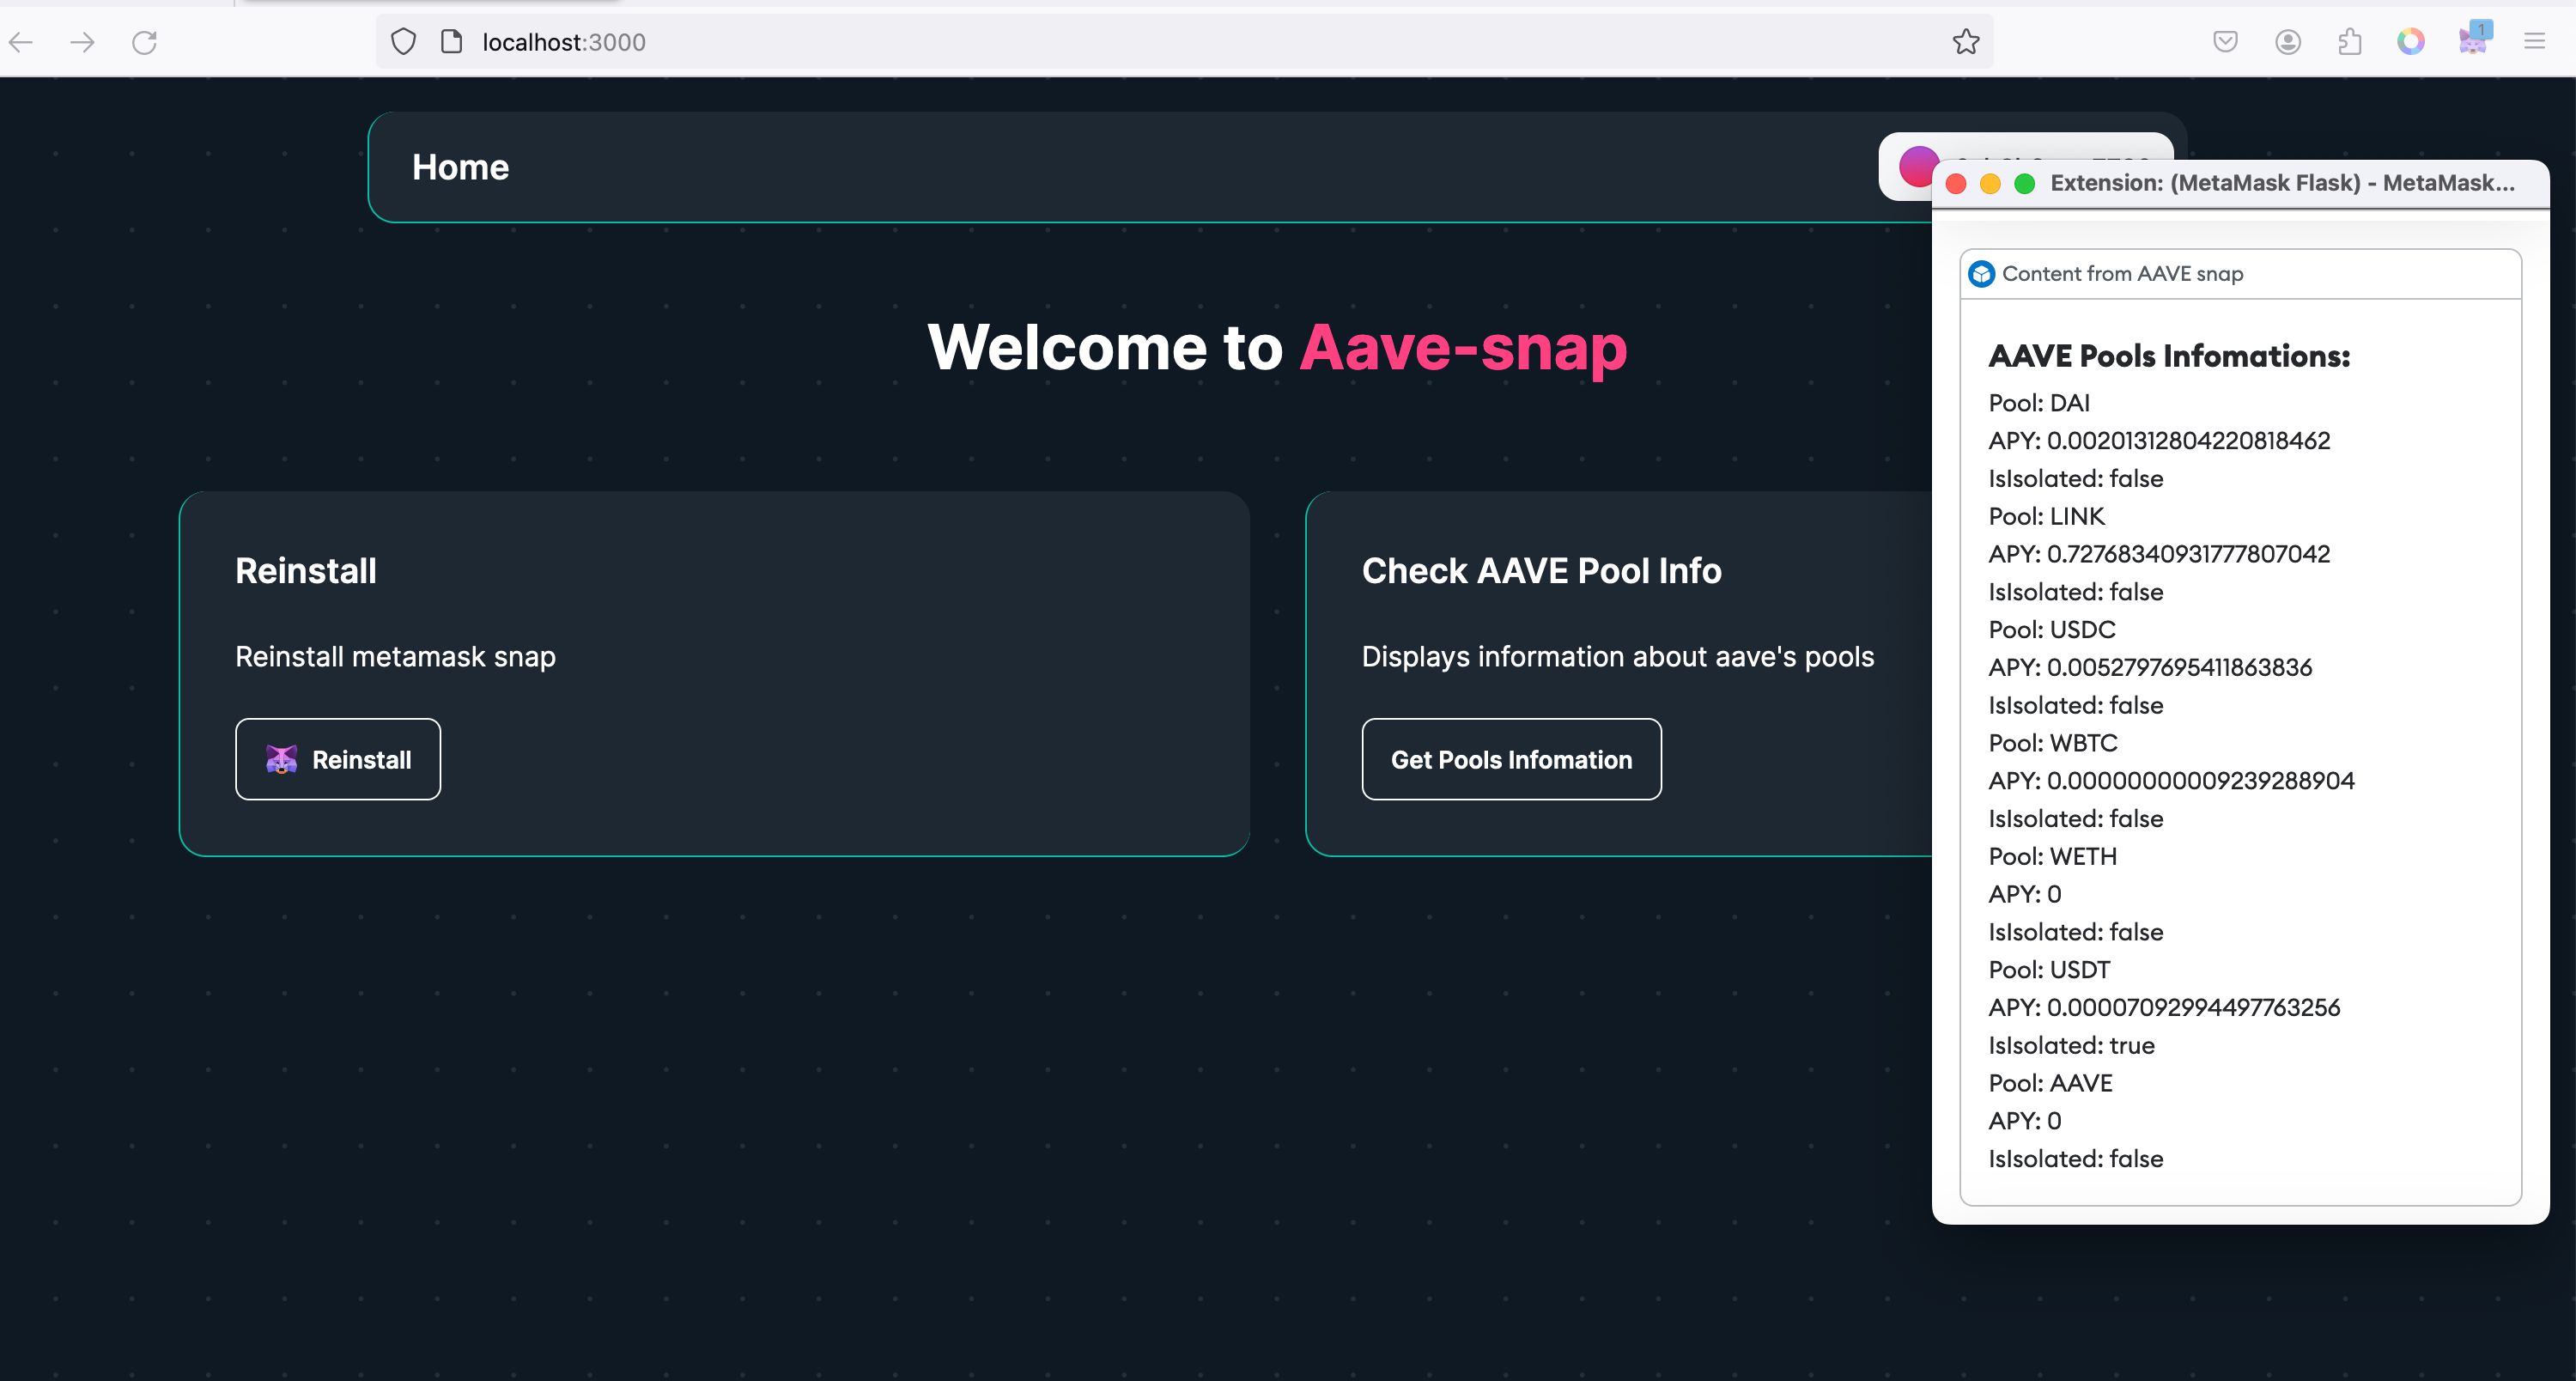Click MetaMask popup window title bar text
The height and width of the screenshot is (1381, 2576).
pyautogui.click(x=2282, y=183)
